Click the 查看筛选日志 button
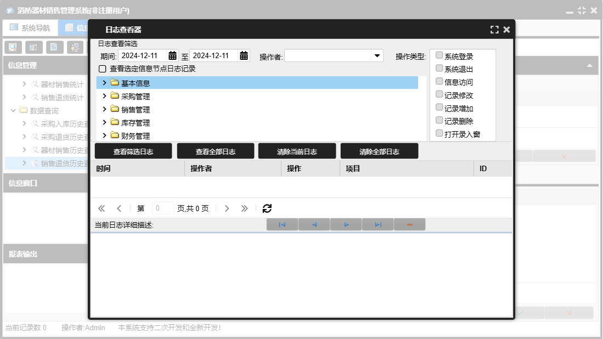 click(133, 151)
